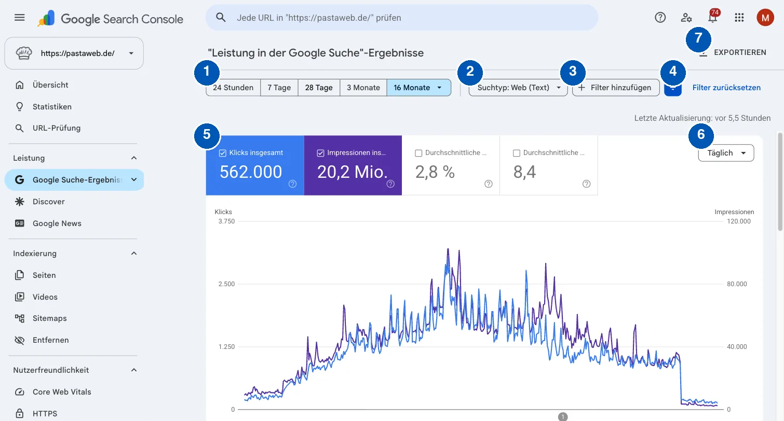Viewport: 784px width, 421px height.
Task: Uncheck the Impressionen checkbox
Action: click(x=320, y=153)
